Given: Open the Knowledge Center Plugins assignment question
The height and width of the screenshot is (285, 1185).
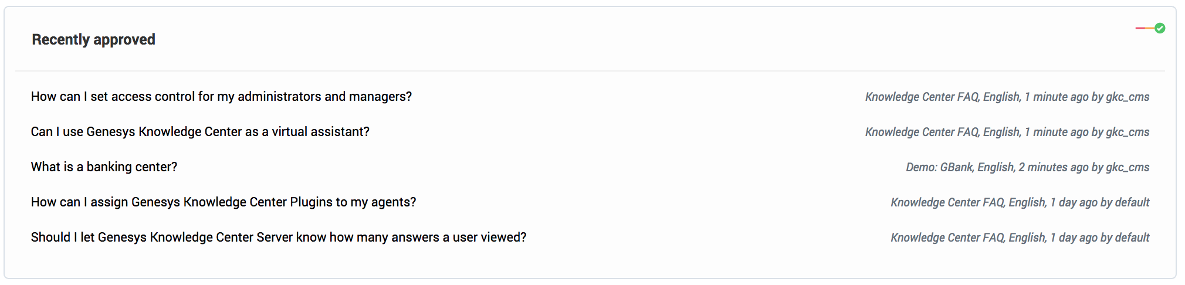Looking at the screenshot, I should (x=224, y=202).
